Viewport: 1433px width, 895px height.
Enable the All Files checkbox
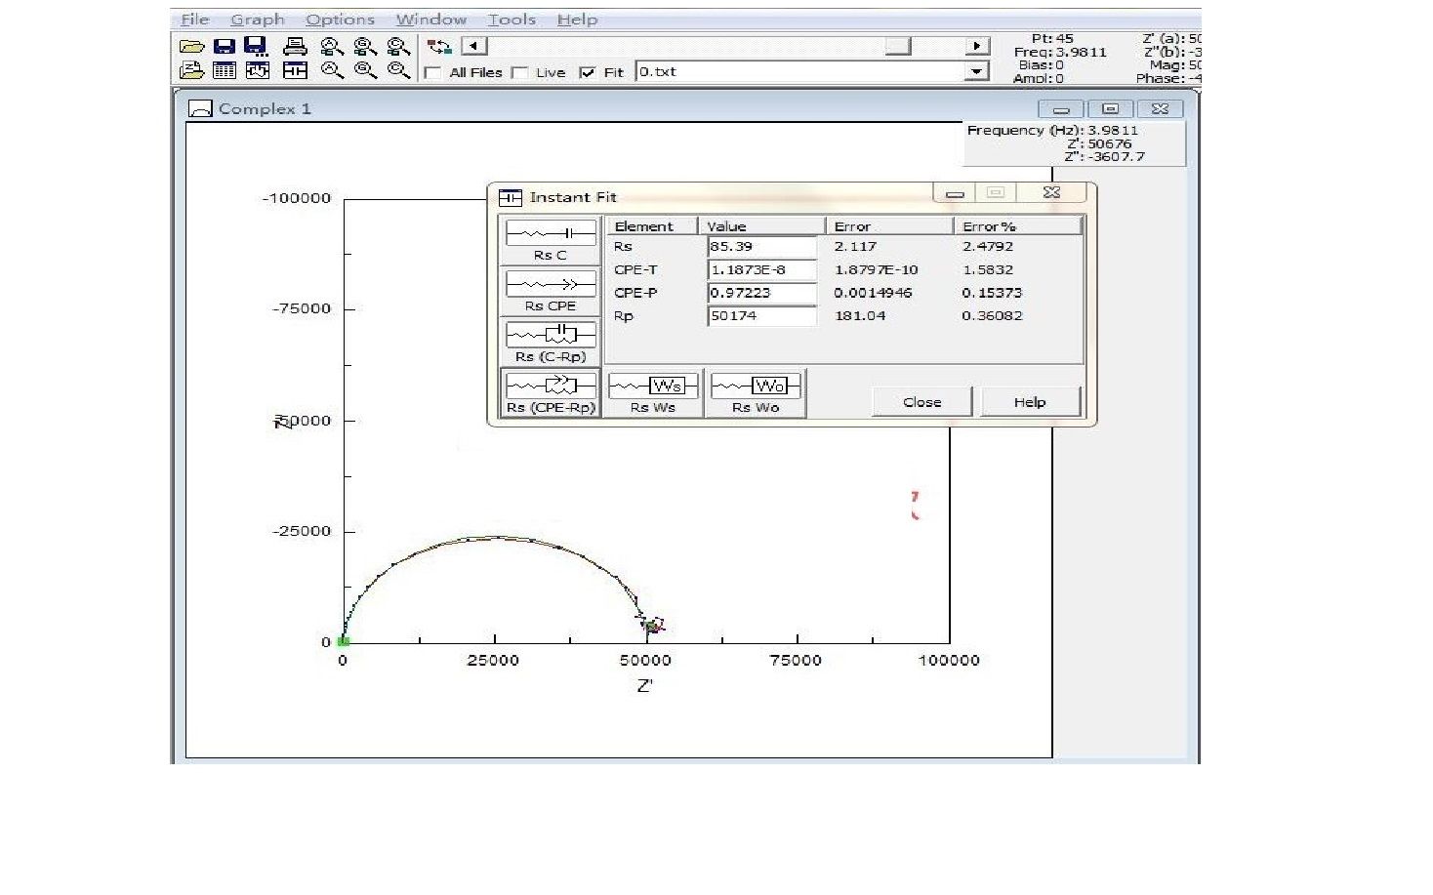click(433, 72)
